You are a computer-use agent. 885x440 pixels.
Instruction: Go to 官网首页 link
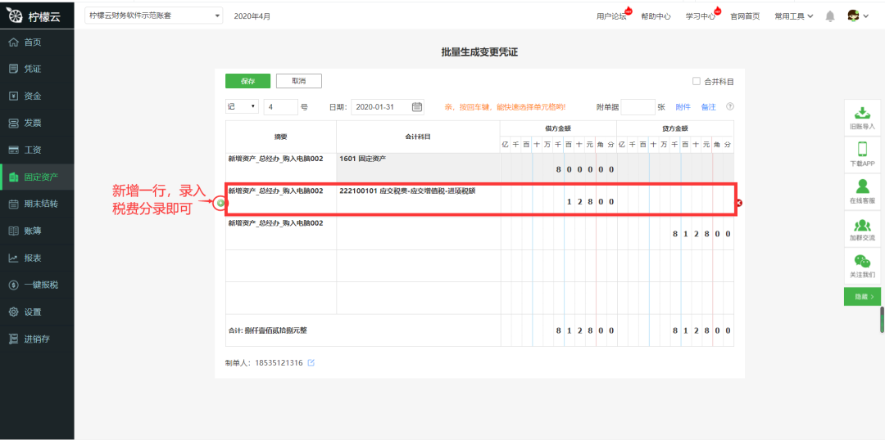click(745, 16)
